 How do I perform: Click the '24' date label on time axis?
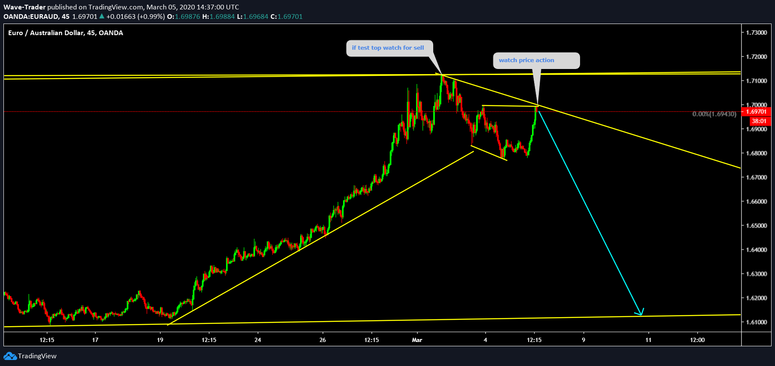pyautogui.click(x=258, y=340)
